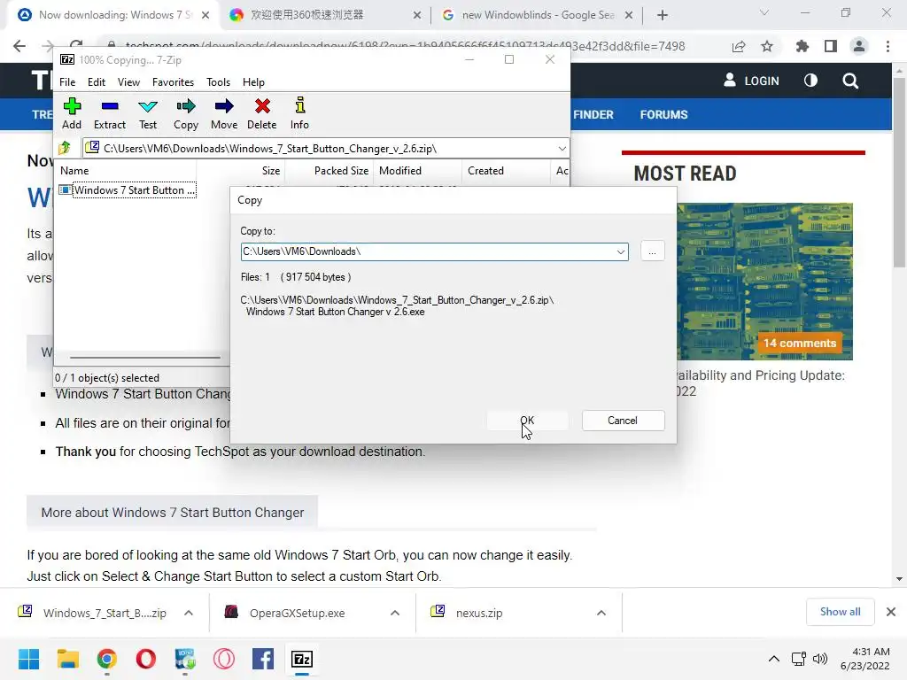Open the 14 comments badge
The width and height of the screenshot is (907, 680).
[800, 343]
